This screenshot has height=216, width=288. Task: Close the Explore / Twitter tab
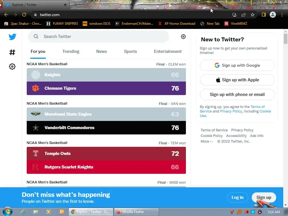(65, 5)
